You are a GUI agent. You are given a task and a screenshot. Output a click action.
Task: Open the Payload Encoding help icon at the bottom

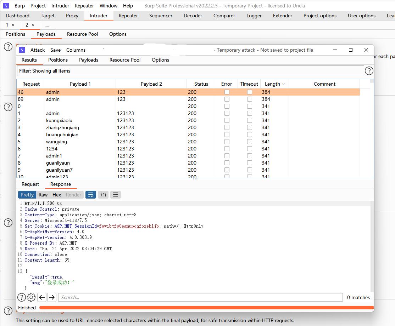8,311
